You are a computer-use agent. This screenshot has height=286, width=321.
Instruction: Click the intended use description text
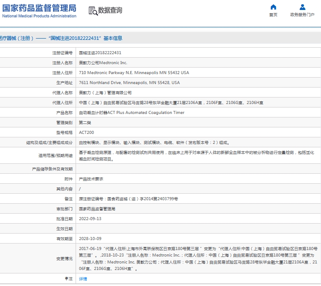tap(196, 156)
